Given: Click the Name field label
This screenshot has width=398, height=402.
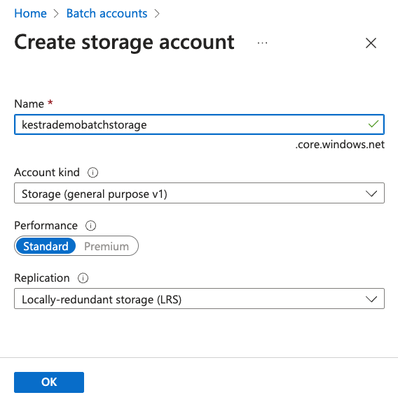Looking at the screenshot, I should point(29,104).
